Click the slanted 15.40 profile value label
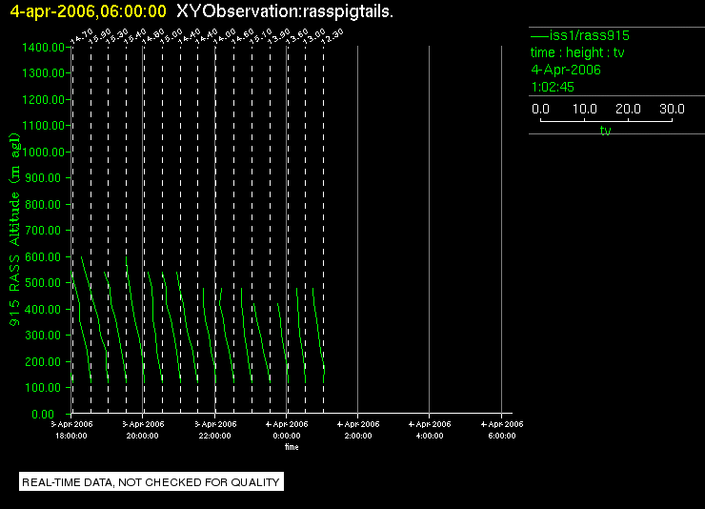The width and height of the screenshot is (705, 509). pos(135,36)
